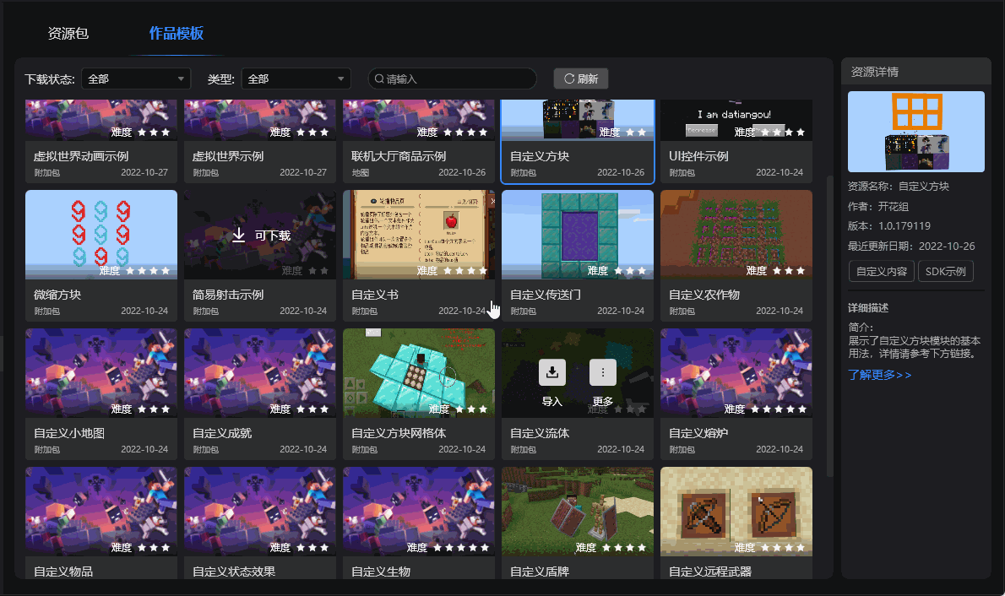1005x596 pixels.
Task: Click the SDK示例 tag button
Action: pos(945,271)
